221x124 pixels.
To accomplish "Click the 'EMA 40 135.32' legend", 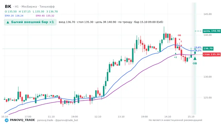I will pyautogui.click(x=45, y=16).
